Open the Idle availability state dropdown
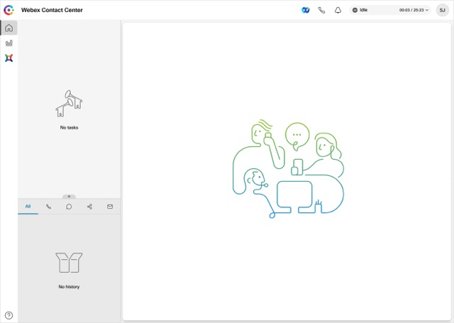 (390, 10)
